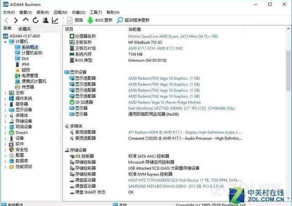Click the IDE 控制器 row icon
The width and height of the screenshot is (292, 206).
click(x=72, y=156)
